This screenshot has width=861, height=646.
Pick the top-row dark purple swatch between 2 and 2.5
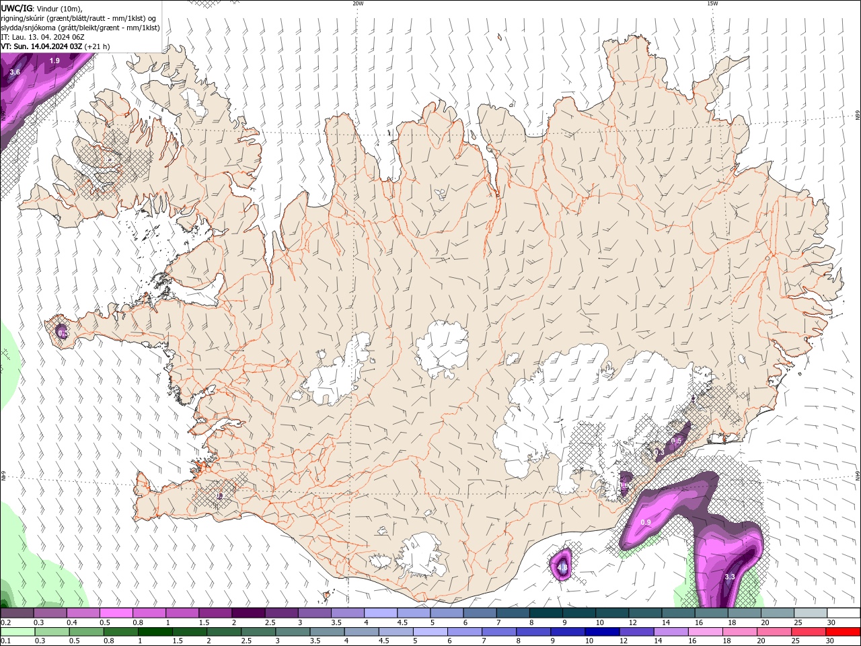[x=248, y=613]
